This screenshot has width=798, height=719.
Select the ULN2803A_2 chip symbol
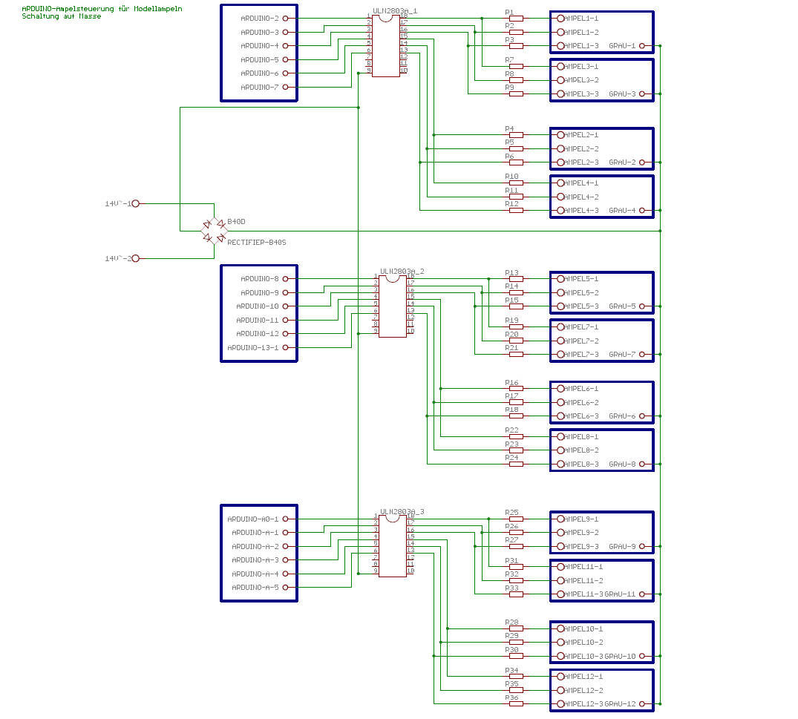click(392, 306)
